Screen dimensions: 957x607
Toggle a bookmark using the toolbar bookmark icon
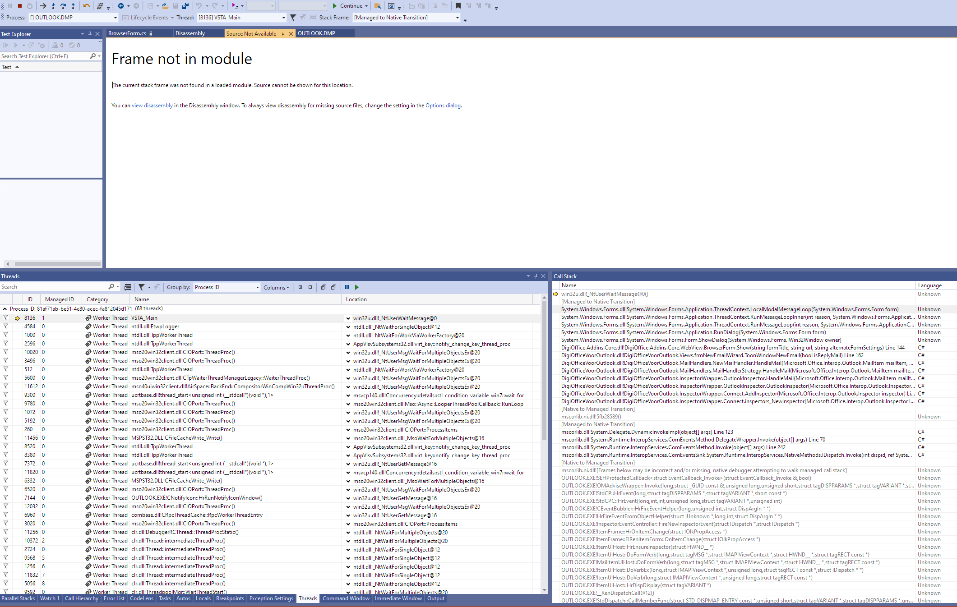click(458, 6)
